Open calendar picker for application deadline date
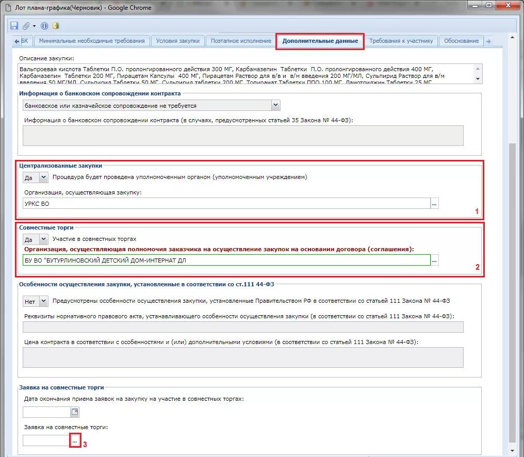This screenshot has height=457, width=524. [x=75, y=412]
